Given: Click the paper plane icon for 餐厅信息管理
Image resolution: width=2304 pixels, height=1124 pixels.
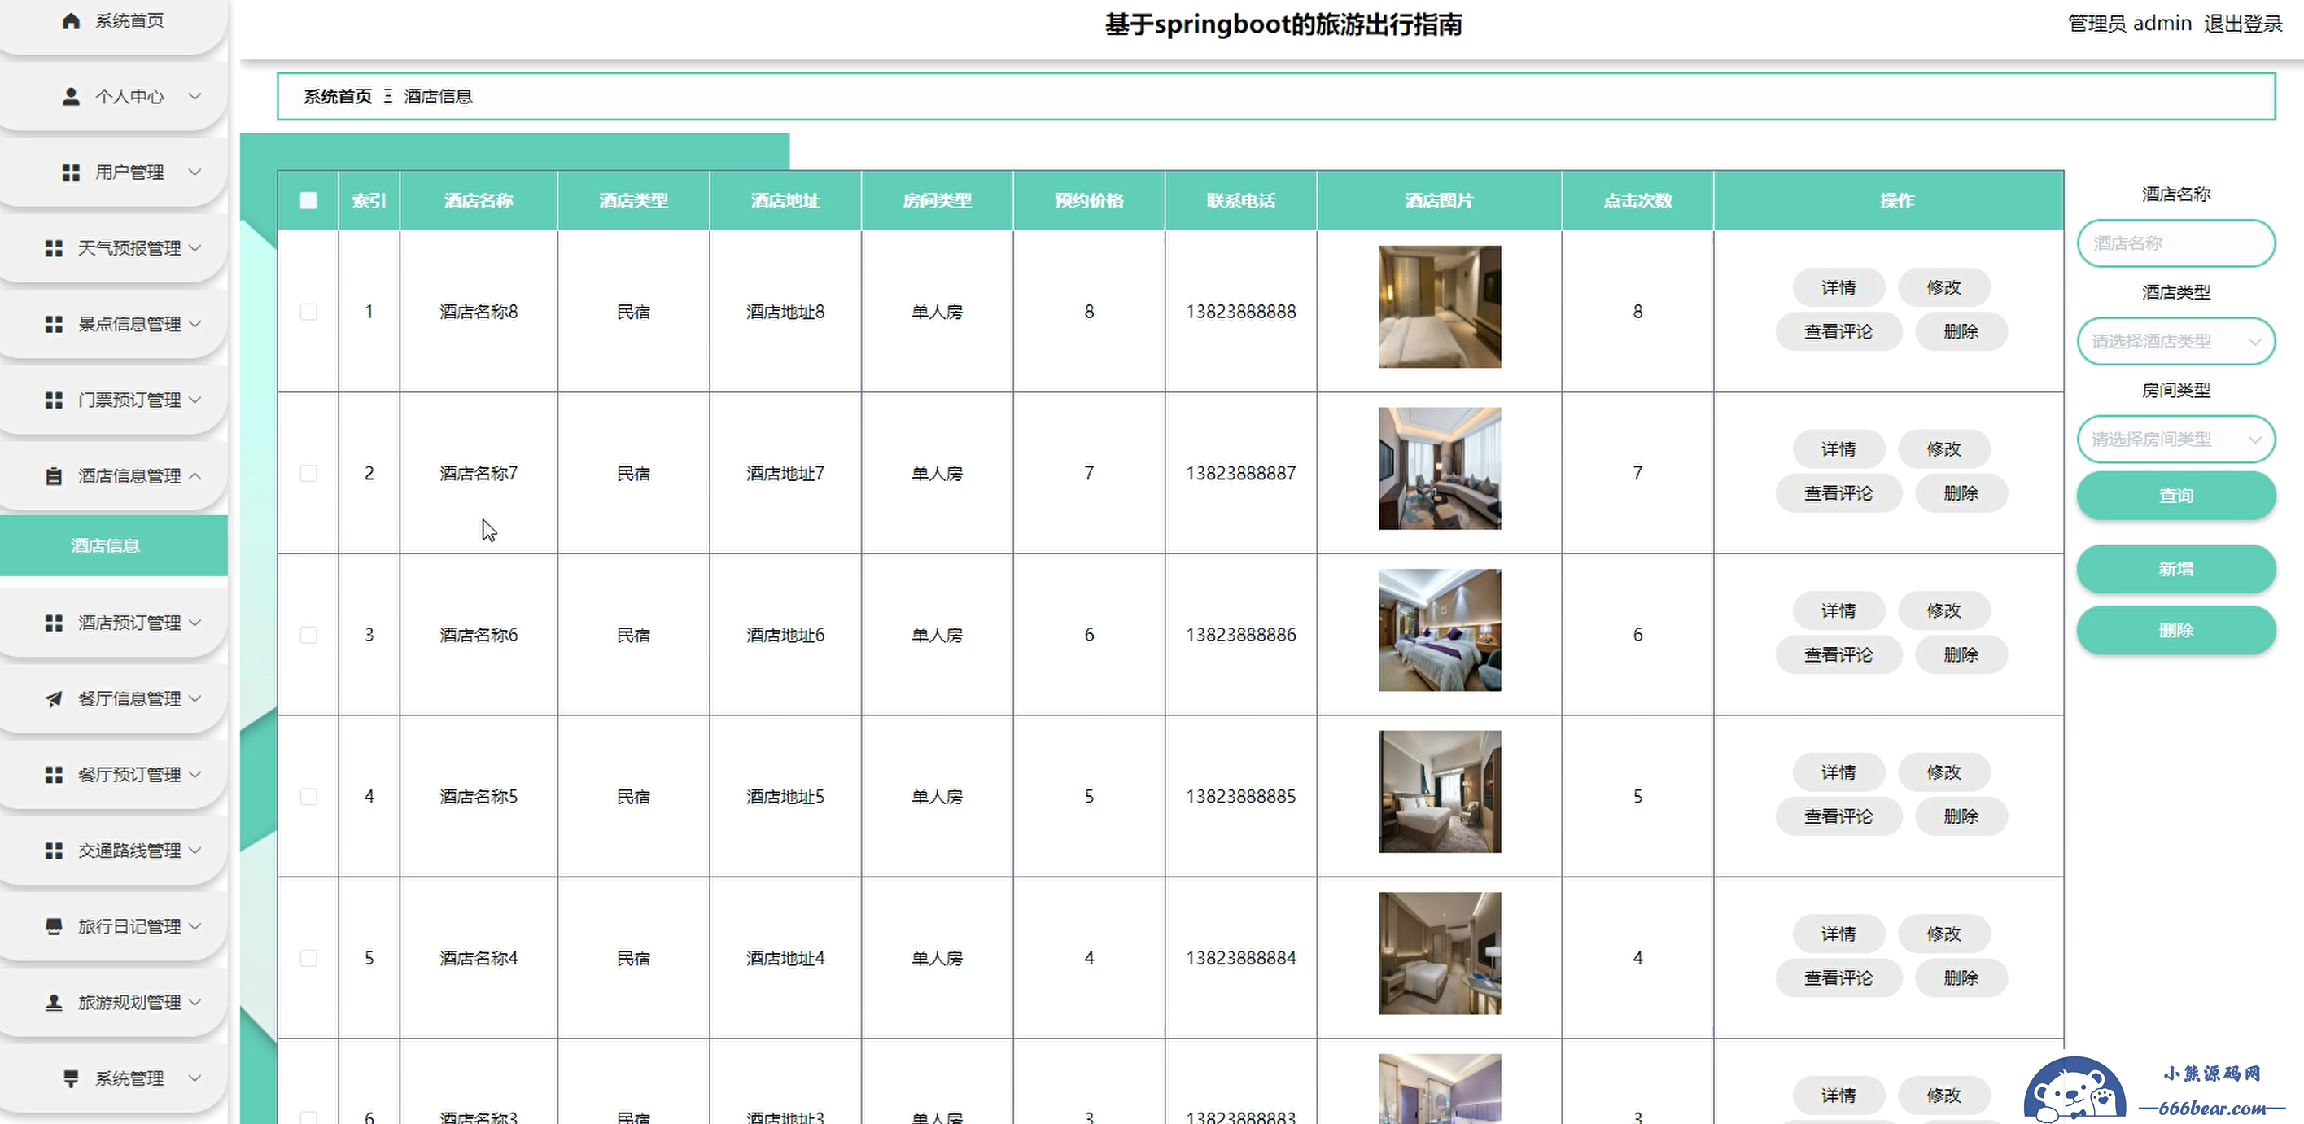Looking at the screenshot, I should 54,699.
